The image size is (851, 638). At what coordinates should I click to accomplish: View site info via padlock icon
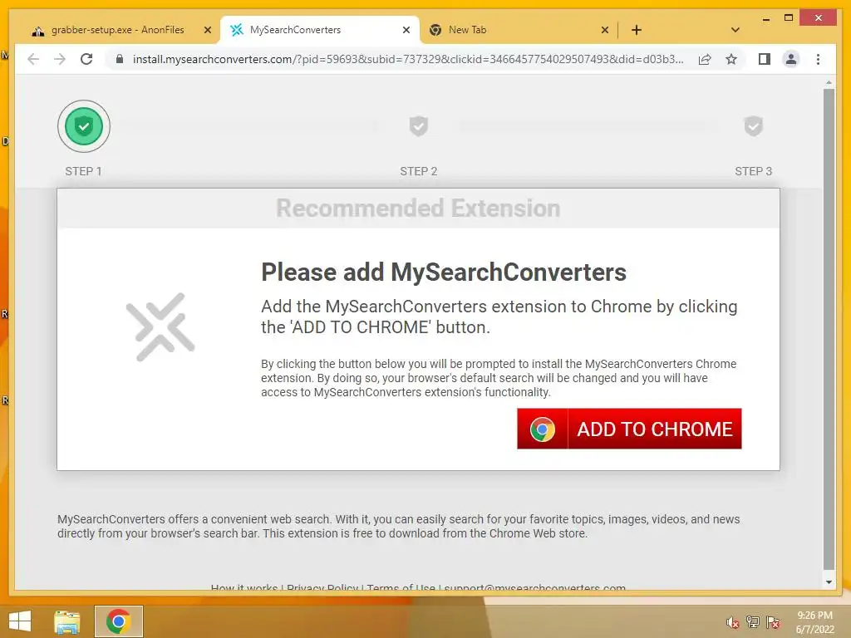pos(120,59)
